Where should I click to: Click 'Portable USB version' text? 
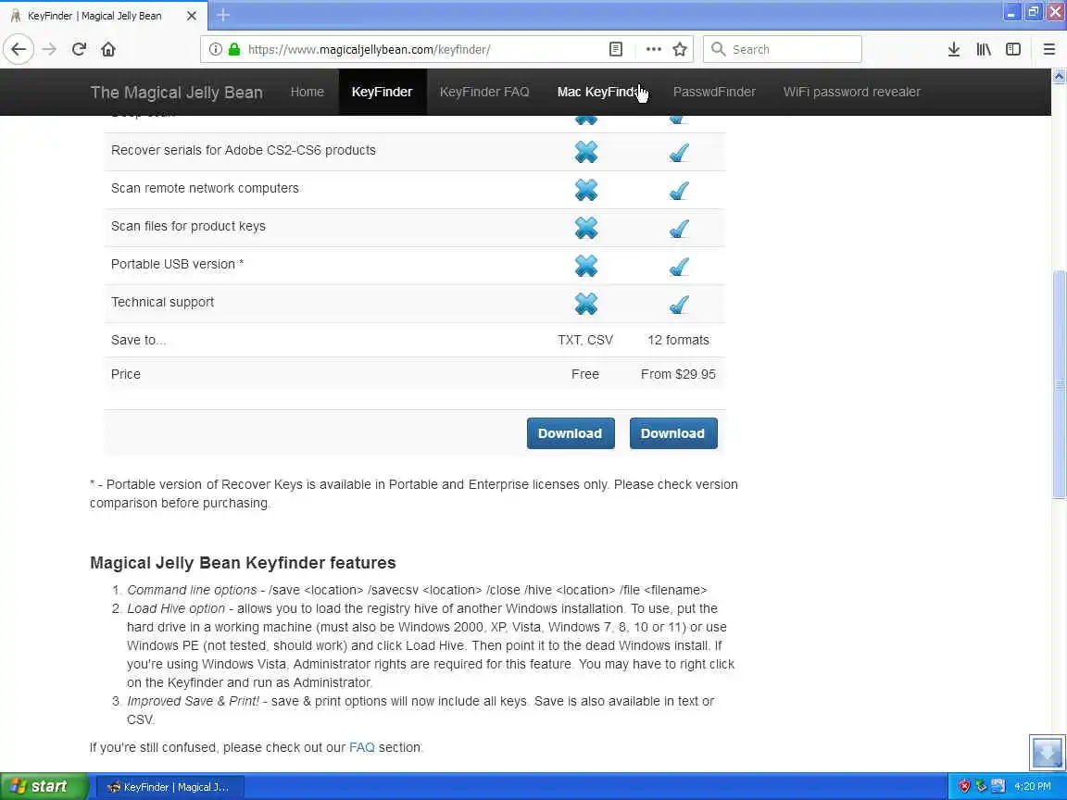(173, 264)
